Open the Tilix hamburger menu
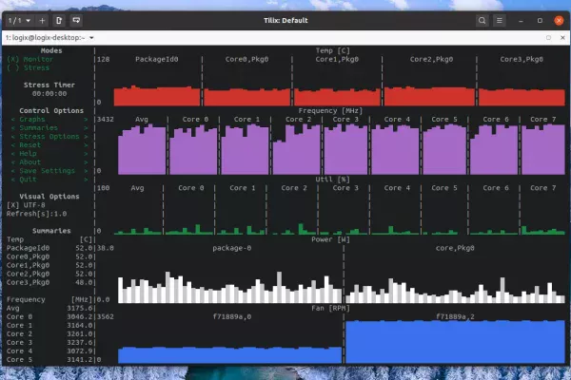 click(x=500, y=21)
